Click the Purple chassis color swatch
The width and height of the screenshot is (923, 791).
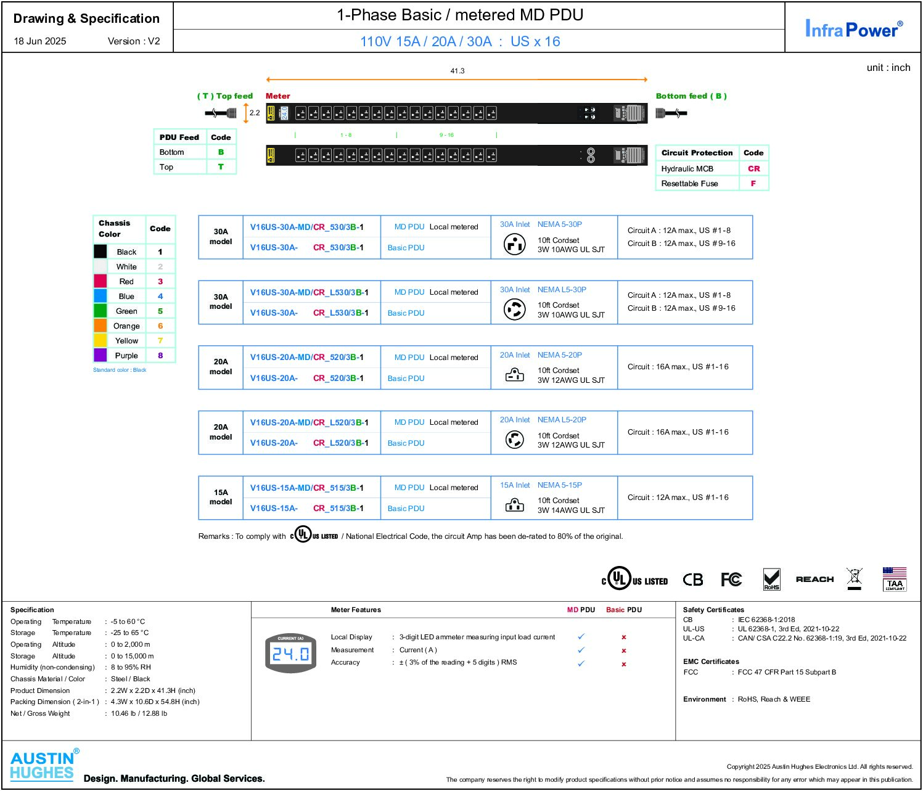click(x=101, y=355)
